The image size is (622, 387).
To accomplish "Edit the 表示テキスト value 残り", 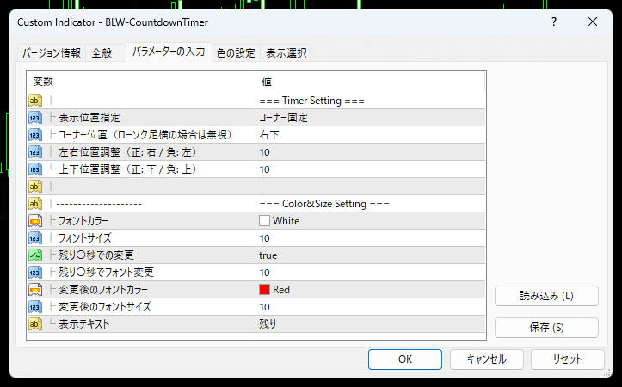I will [x=371, y=324].
